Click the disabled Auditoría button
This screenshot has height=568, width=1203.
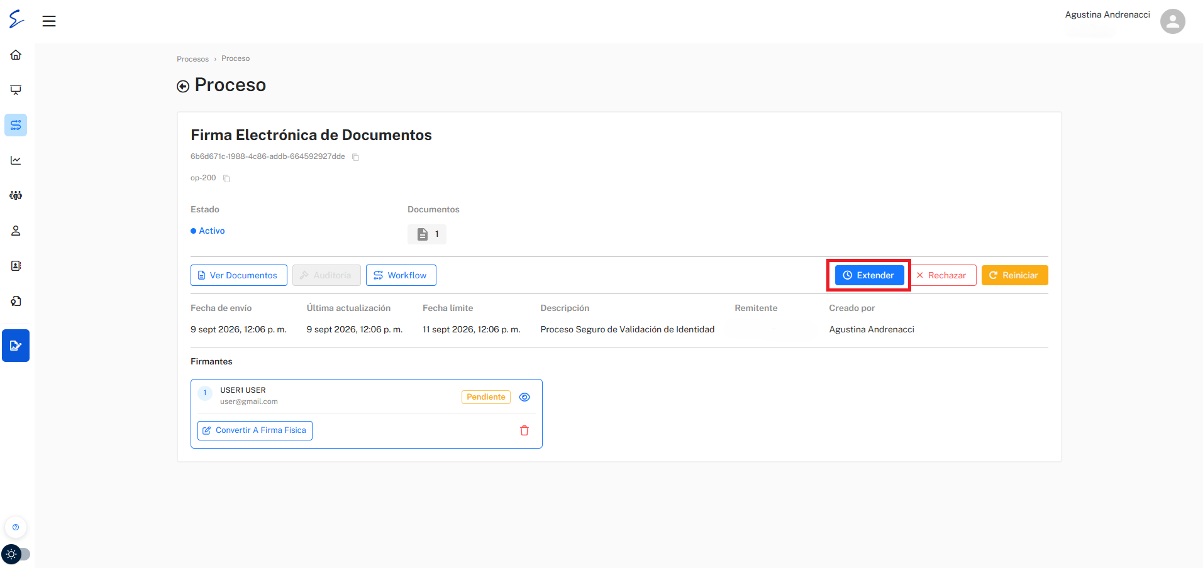tap(326, 275)
